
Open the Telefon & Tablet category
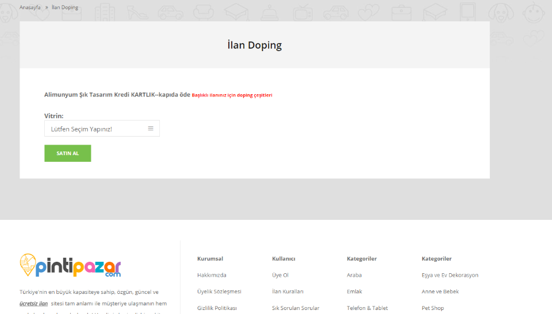tap(367, 308)
